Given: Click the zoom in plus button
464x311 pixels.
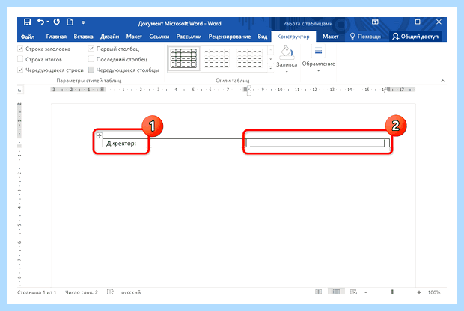Looking at the screenshot, I should [x=419, y=292].
